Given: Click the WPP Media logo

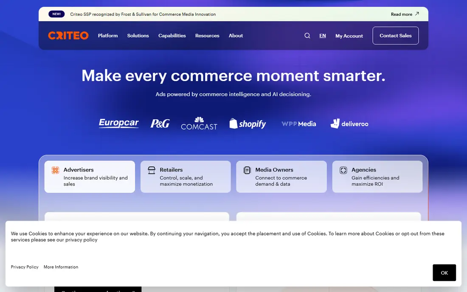Looking at the screenshot, I should (x=299, y=124).
